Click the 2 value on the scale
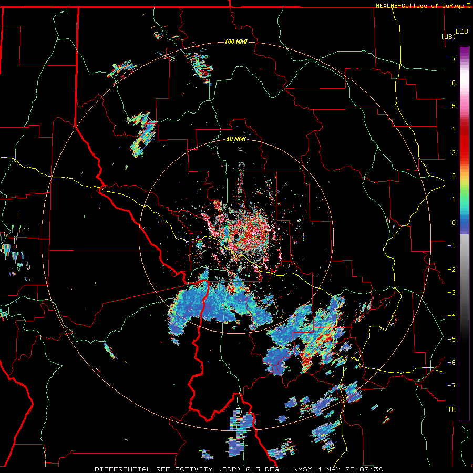The height and width of the screenshot is (473, 473). [454, 176]
